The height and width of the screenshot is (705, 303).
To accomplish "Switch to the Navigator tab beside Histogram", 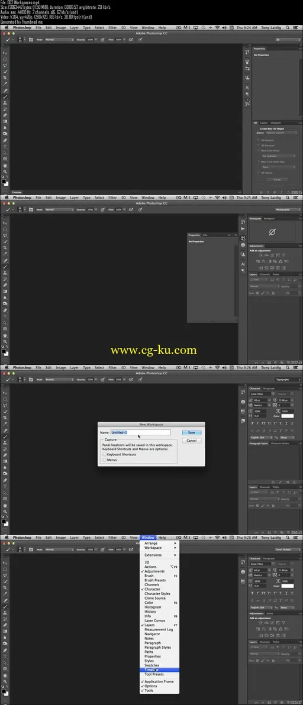I will (x=269, y=218).
